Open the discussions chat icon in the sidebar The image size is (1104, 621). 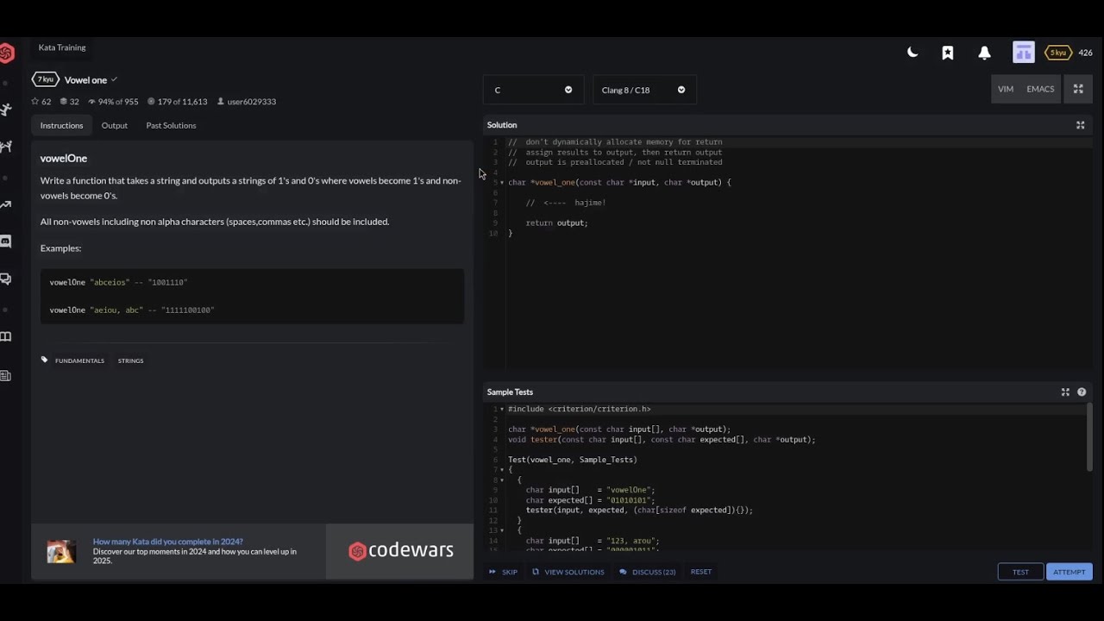pos(5,279)
